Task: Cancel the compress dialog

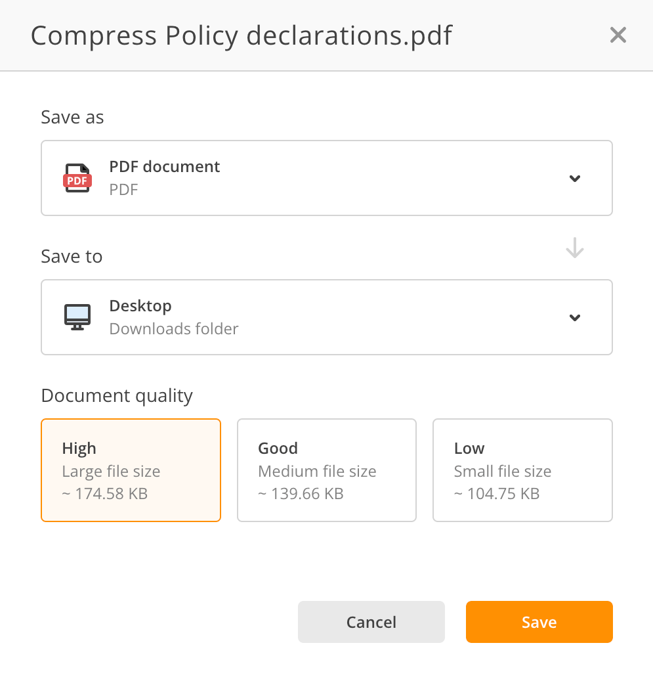Action: tap(371, 621)
